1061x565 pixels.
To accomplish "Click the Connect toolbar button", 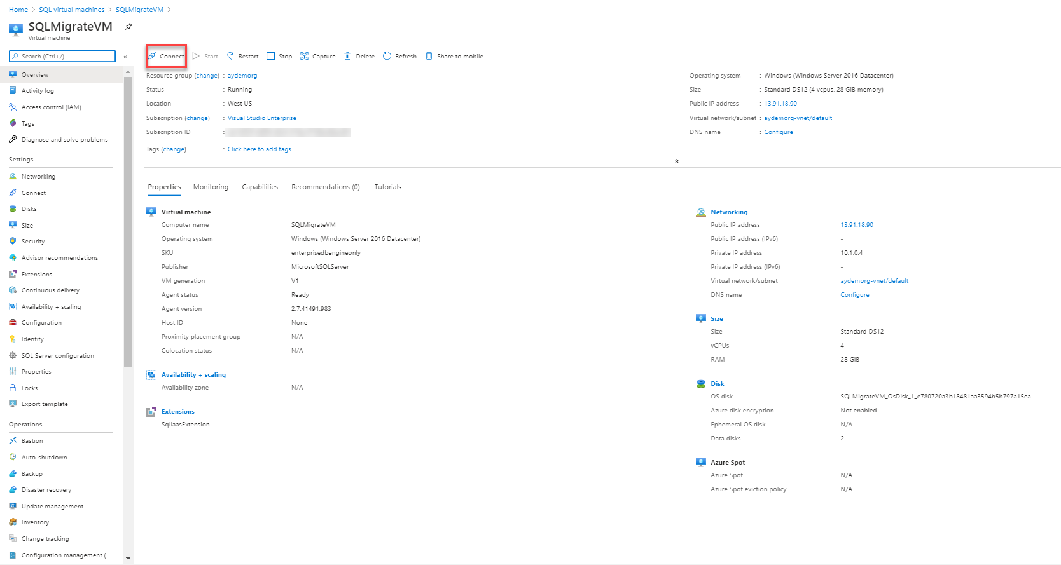I will coord(166,57).
